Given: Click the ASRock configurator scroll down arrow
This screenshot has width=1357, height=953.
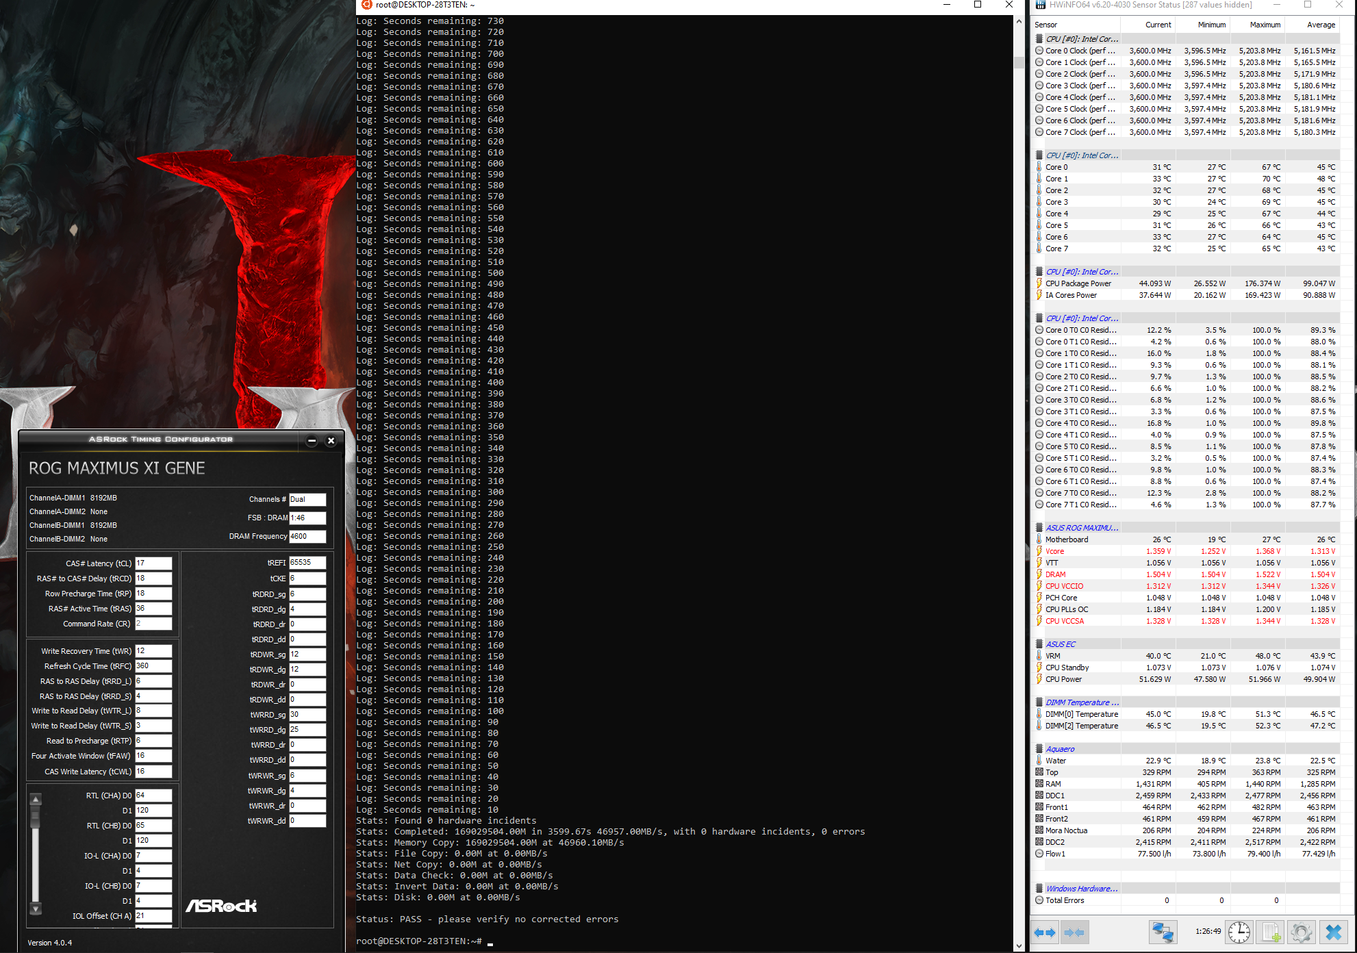Looking at the screenshot, I should (x=36, y=909).
